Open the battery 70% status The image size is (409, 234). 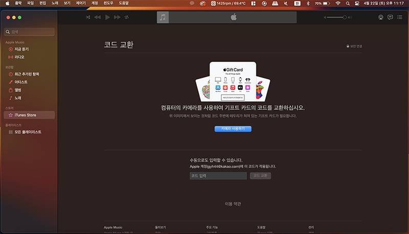tap(322, 3)
